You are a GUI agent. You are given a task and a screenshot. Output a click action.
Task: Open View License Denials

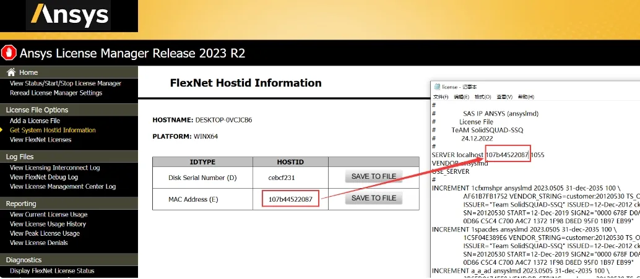click(x=39, y=243)
